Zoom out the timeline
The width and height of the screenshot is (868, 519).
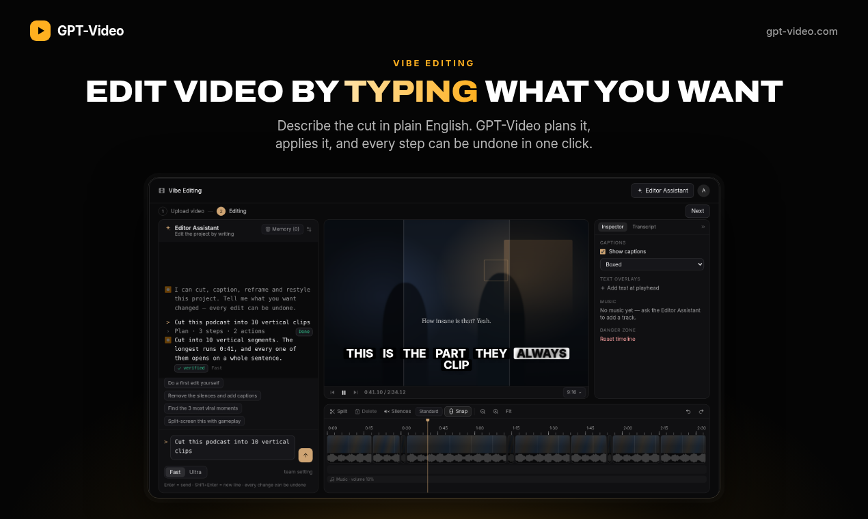pyautogui.click(x=483, y=411)
